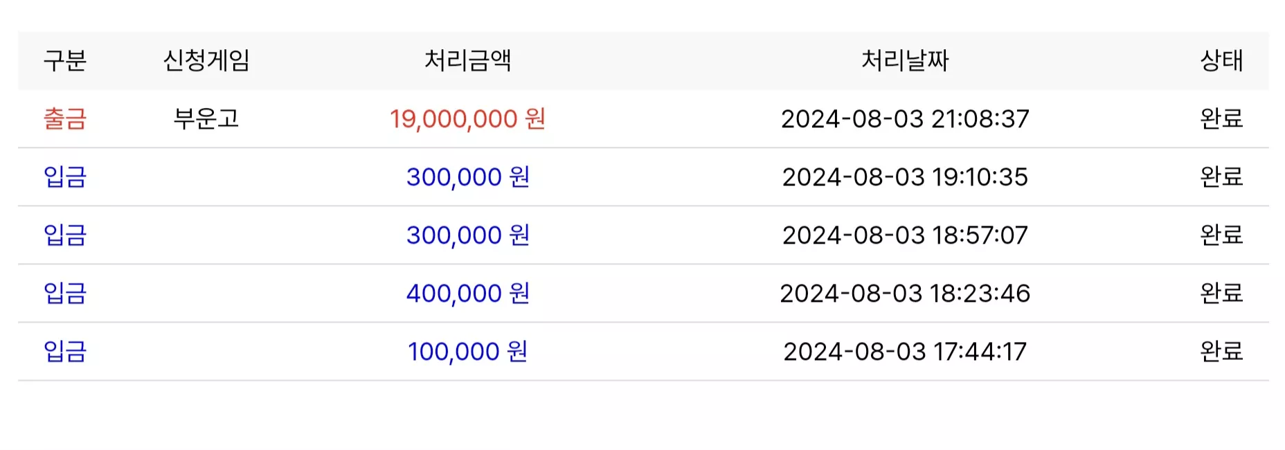Select the 100,000 원 deposit amount
This screenshot has width=1285, height=450.
467,352
